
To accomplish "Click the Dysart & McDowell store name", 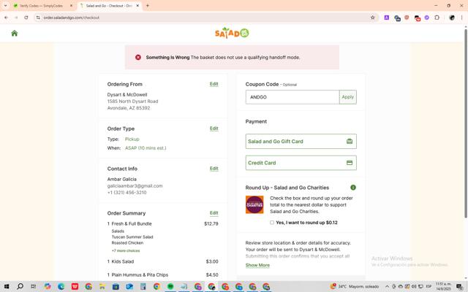I will (x=127, y=95).
